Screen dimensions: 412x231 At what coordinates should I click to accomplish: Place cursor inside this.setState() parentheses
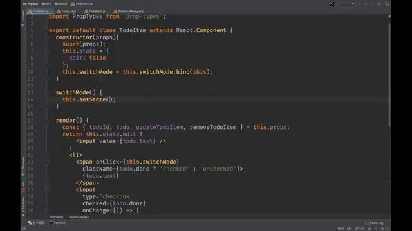(x=109, y=99)
